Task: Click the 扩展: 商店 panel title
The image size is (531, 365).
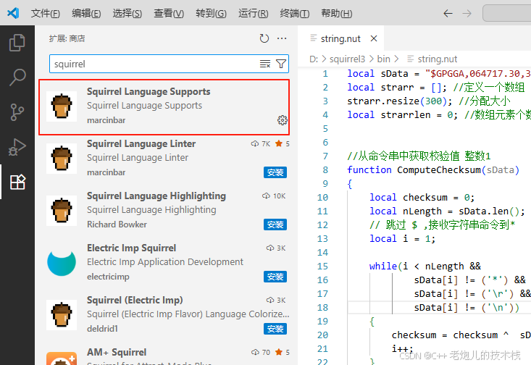Action: point(67,38)
